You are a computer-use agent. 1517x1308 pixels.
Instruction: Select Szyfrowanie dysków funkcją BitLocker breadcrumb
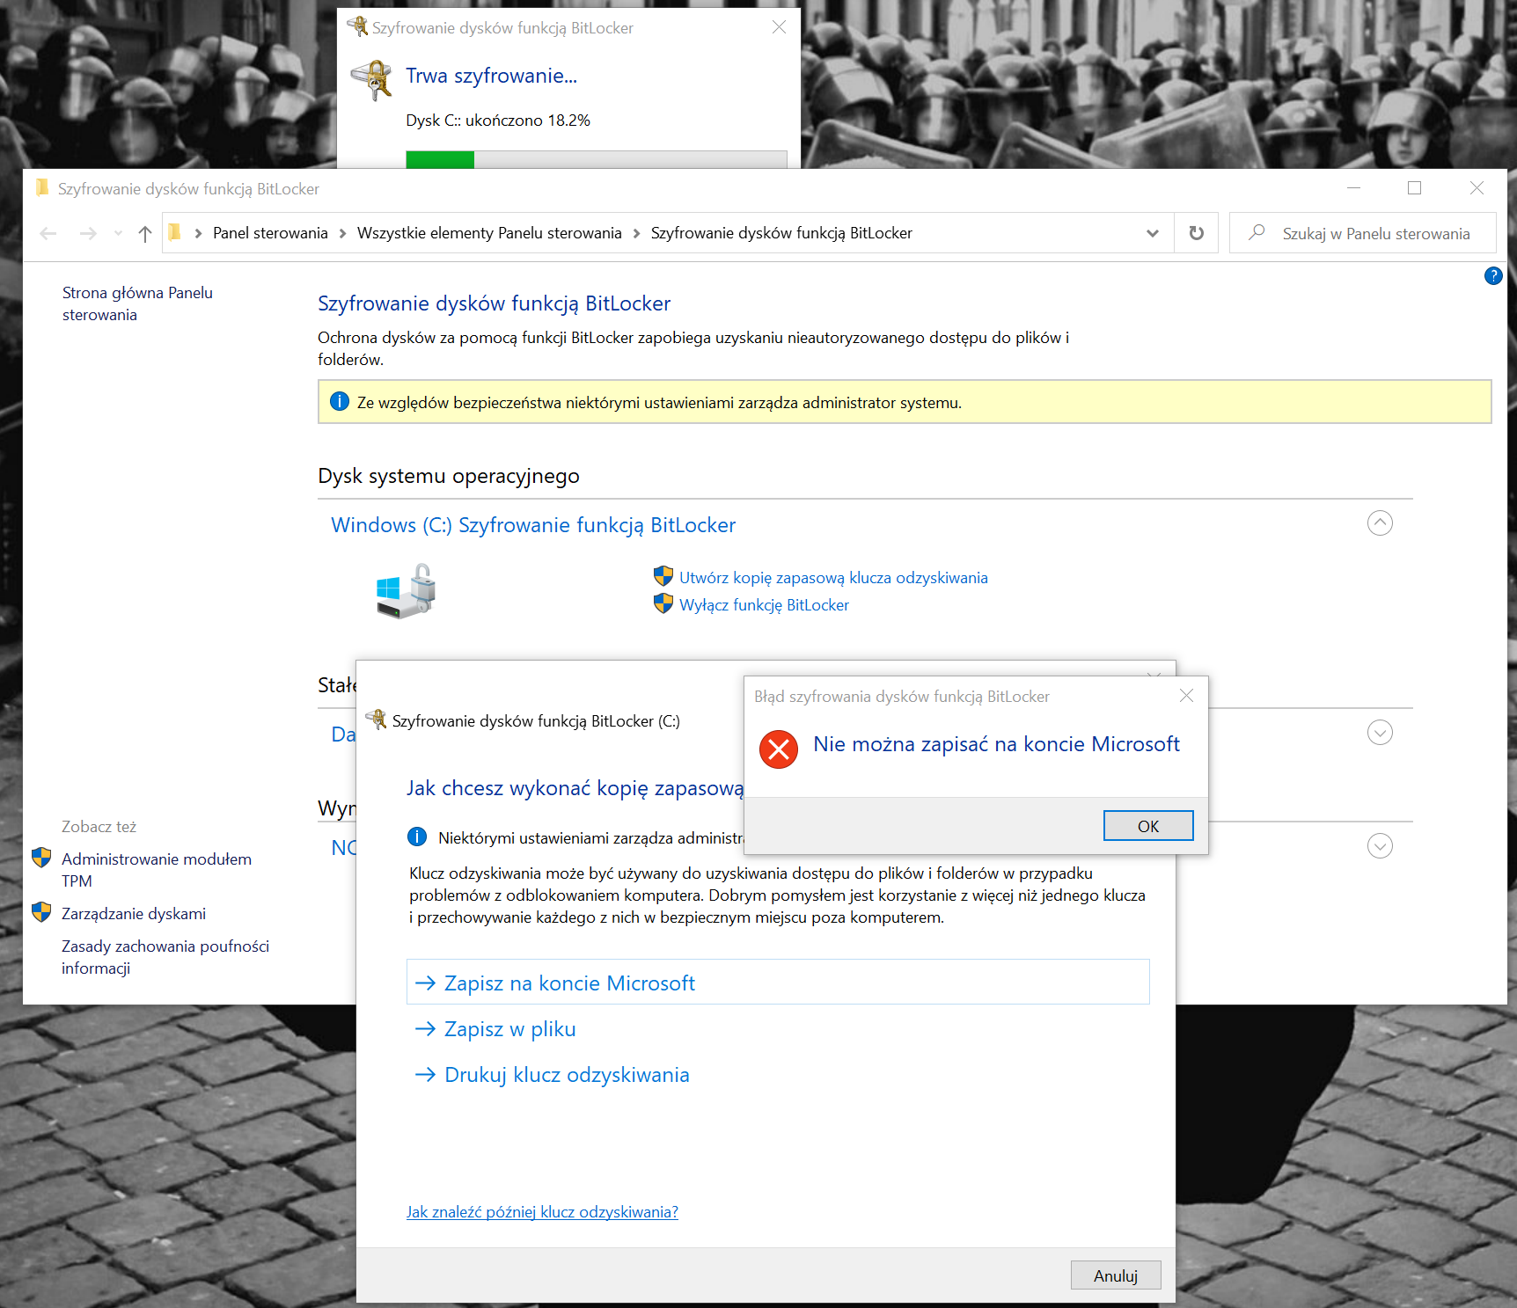781,233
